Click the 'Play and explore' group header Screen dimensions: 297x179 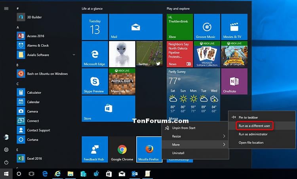point(178,9)
